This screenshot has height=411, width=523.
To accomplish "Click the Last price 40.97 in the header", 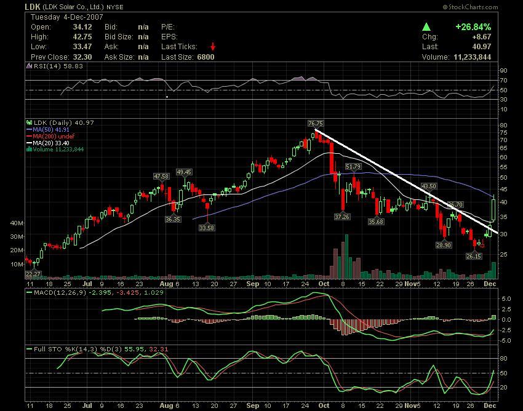I will click(x=482, y=46).
